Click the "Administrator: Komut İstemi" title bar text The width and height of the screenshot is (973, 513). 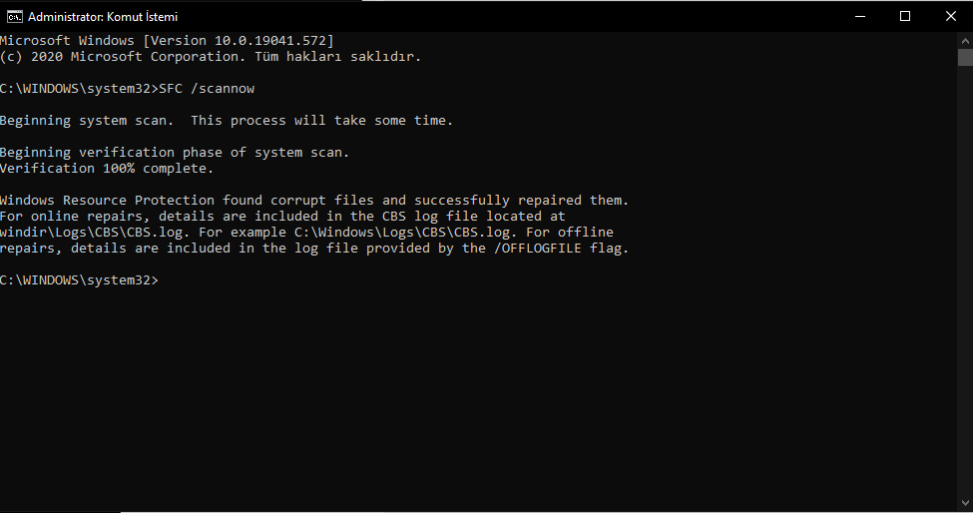(103, 17)
